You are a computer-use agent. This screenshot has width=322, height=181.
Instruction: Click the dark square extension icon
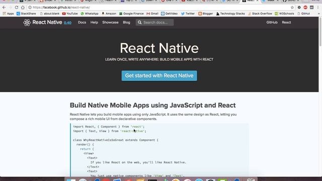point(312,8)
